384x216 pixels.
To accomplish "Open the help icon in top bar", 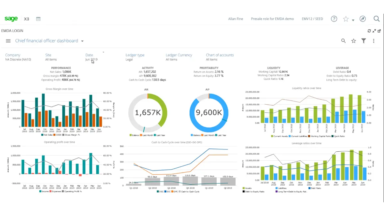I will 334,19.
